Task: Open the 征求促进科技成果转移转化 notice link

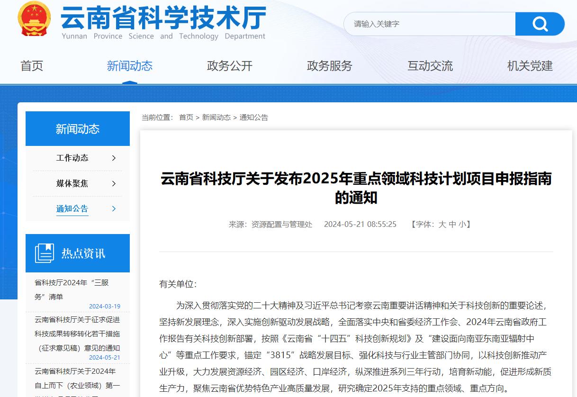Action: pyautogui.click(x=77, y=334)
